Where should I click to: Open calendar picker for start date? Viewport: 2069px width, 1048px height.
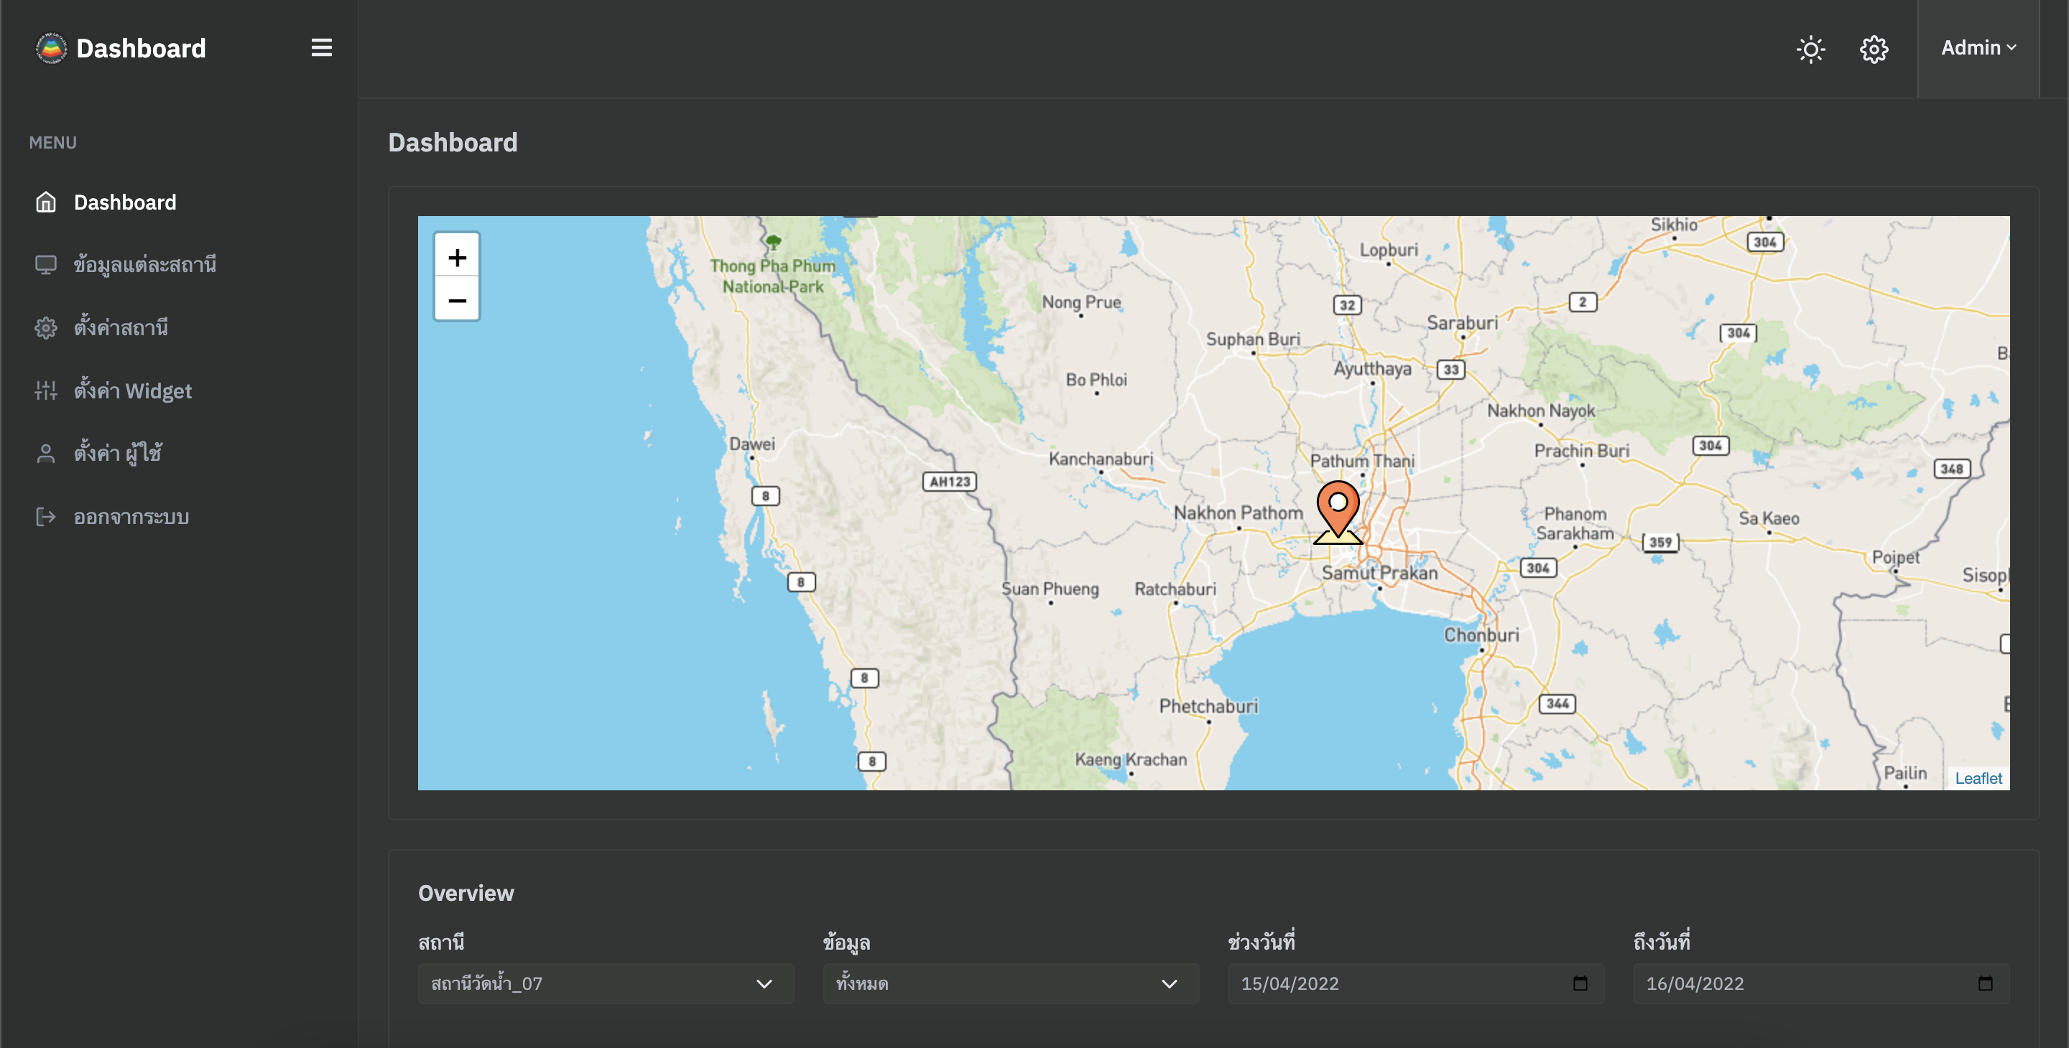(x=1580, y=984)
